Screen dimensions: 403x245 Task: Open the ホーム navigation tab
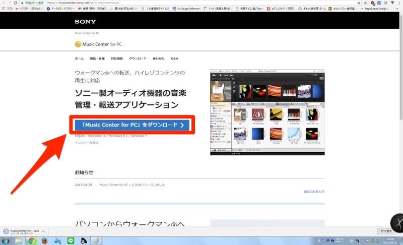coord(79,58)
